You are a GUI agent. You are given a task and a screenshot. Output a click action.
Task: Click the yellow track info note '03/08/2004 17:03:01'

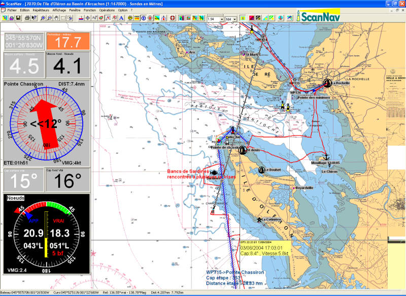[265, 248]
